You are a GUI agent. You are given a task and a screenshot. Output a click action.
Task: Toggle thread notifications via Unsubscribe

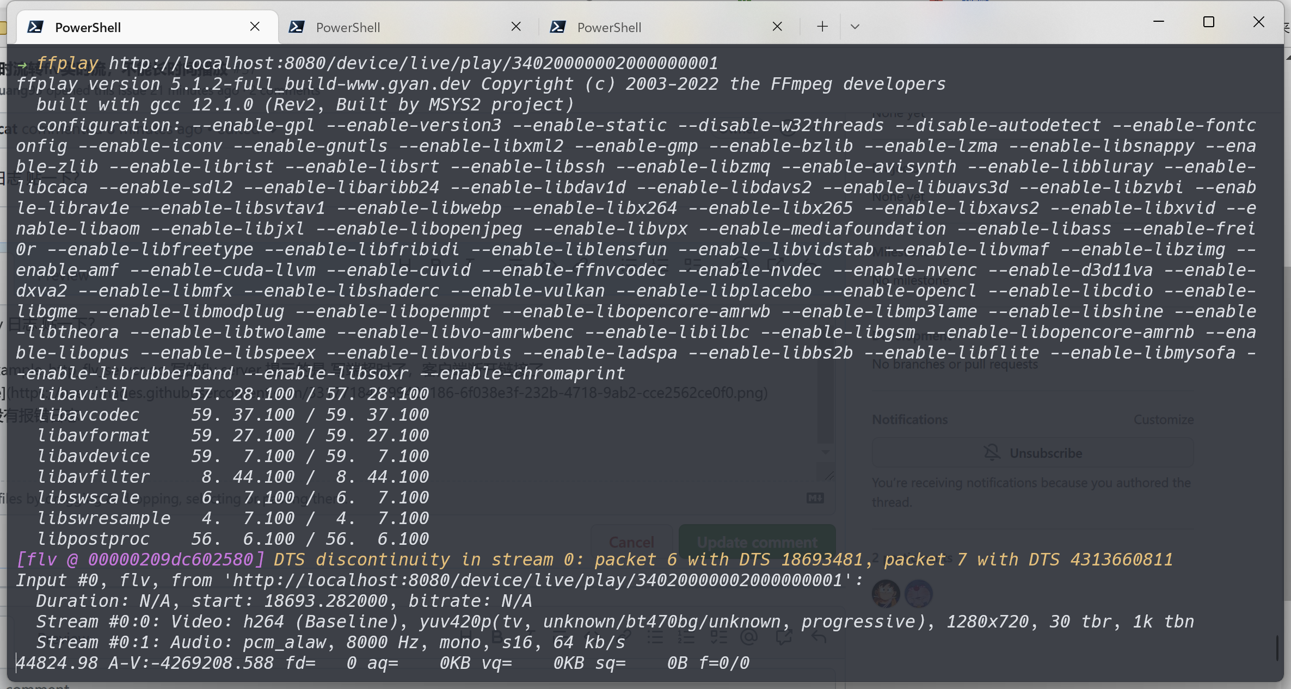point(1032,452)
